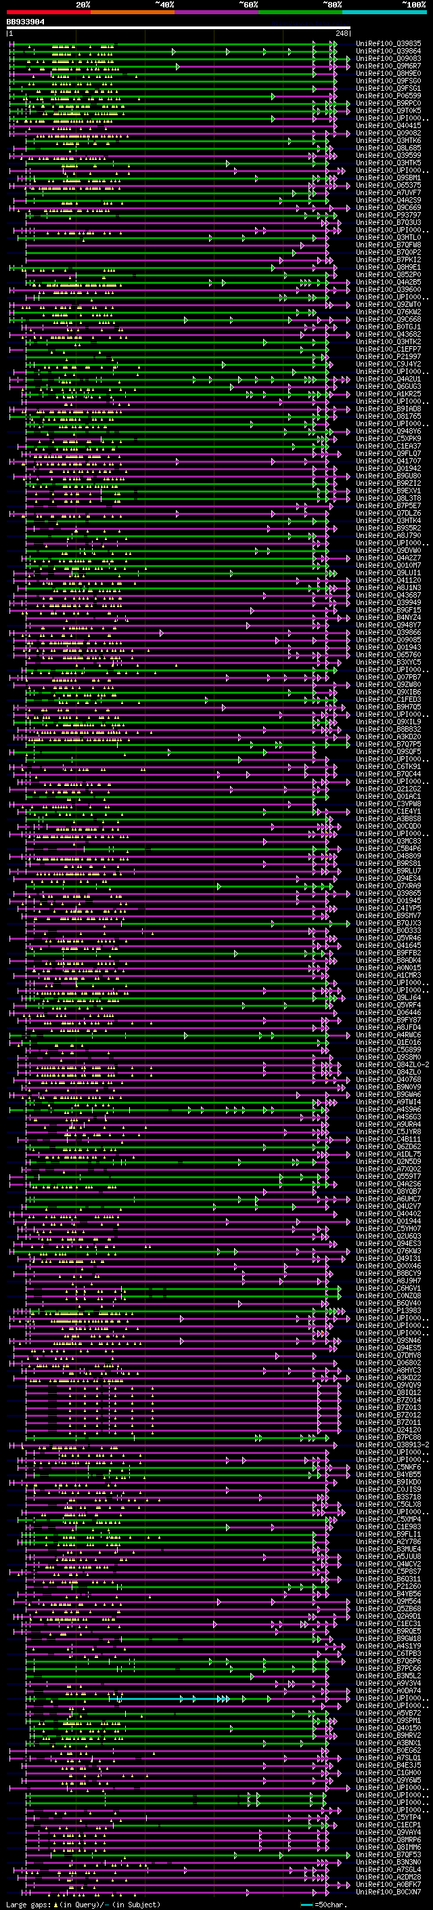Screen dimensions: 433x1910
Task: Select the UniRef100_B7Q0P2 label
Action: (x=388, y=252)
